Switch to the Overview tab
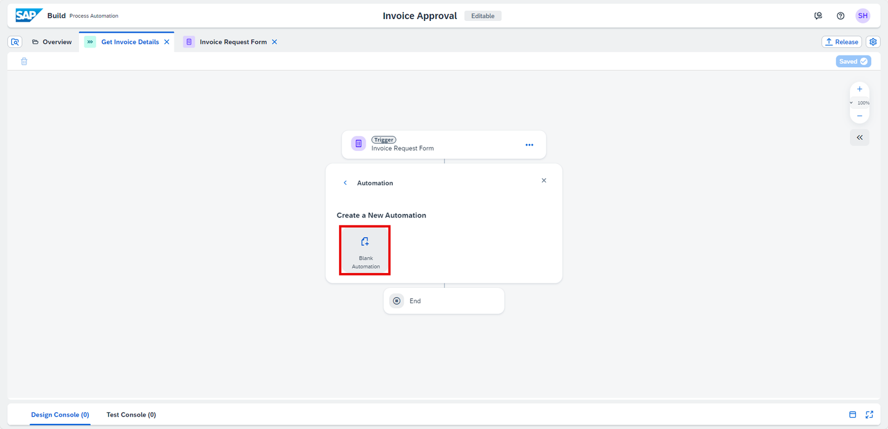 [x=52, y=42]
